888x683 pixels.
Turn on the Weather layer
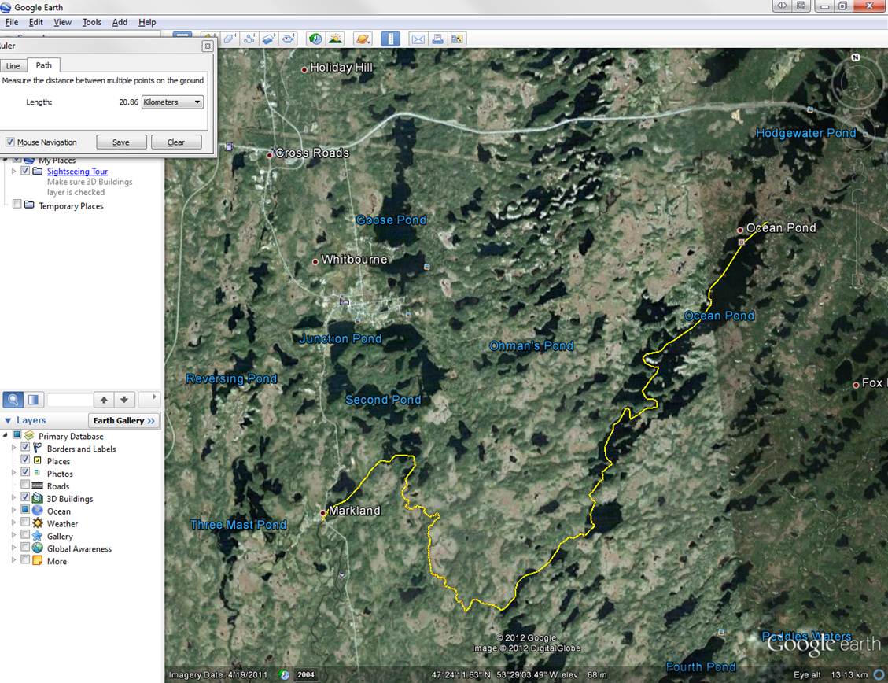pos(24,523)
